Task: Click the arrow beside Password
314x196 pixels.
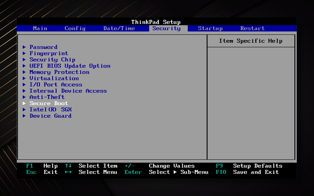Action: (24, 47)
